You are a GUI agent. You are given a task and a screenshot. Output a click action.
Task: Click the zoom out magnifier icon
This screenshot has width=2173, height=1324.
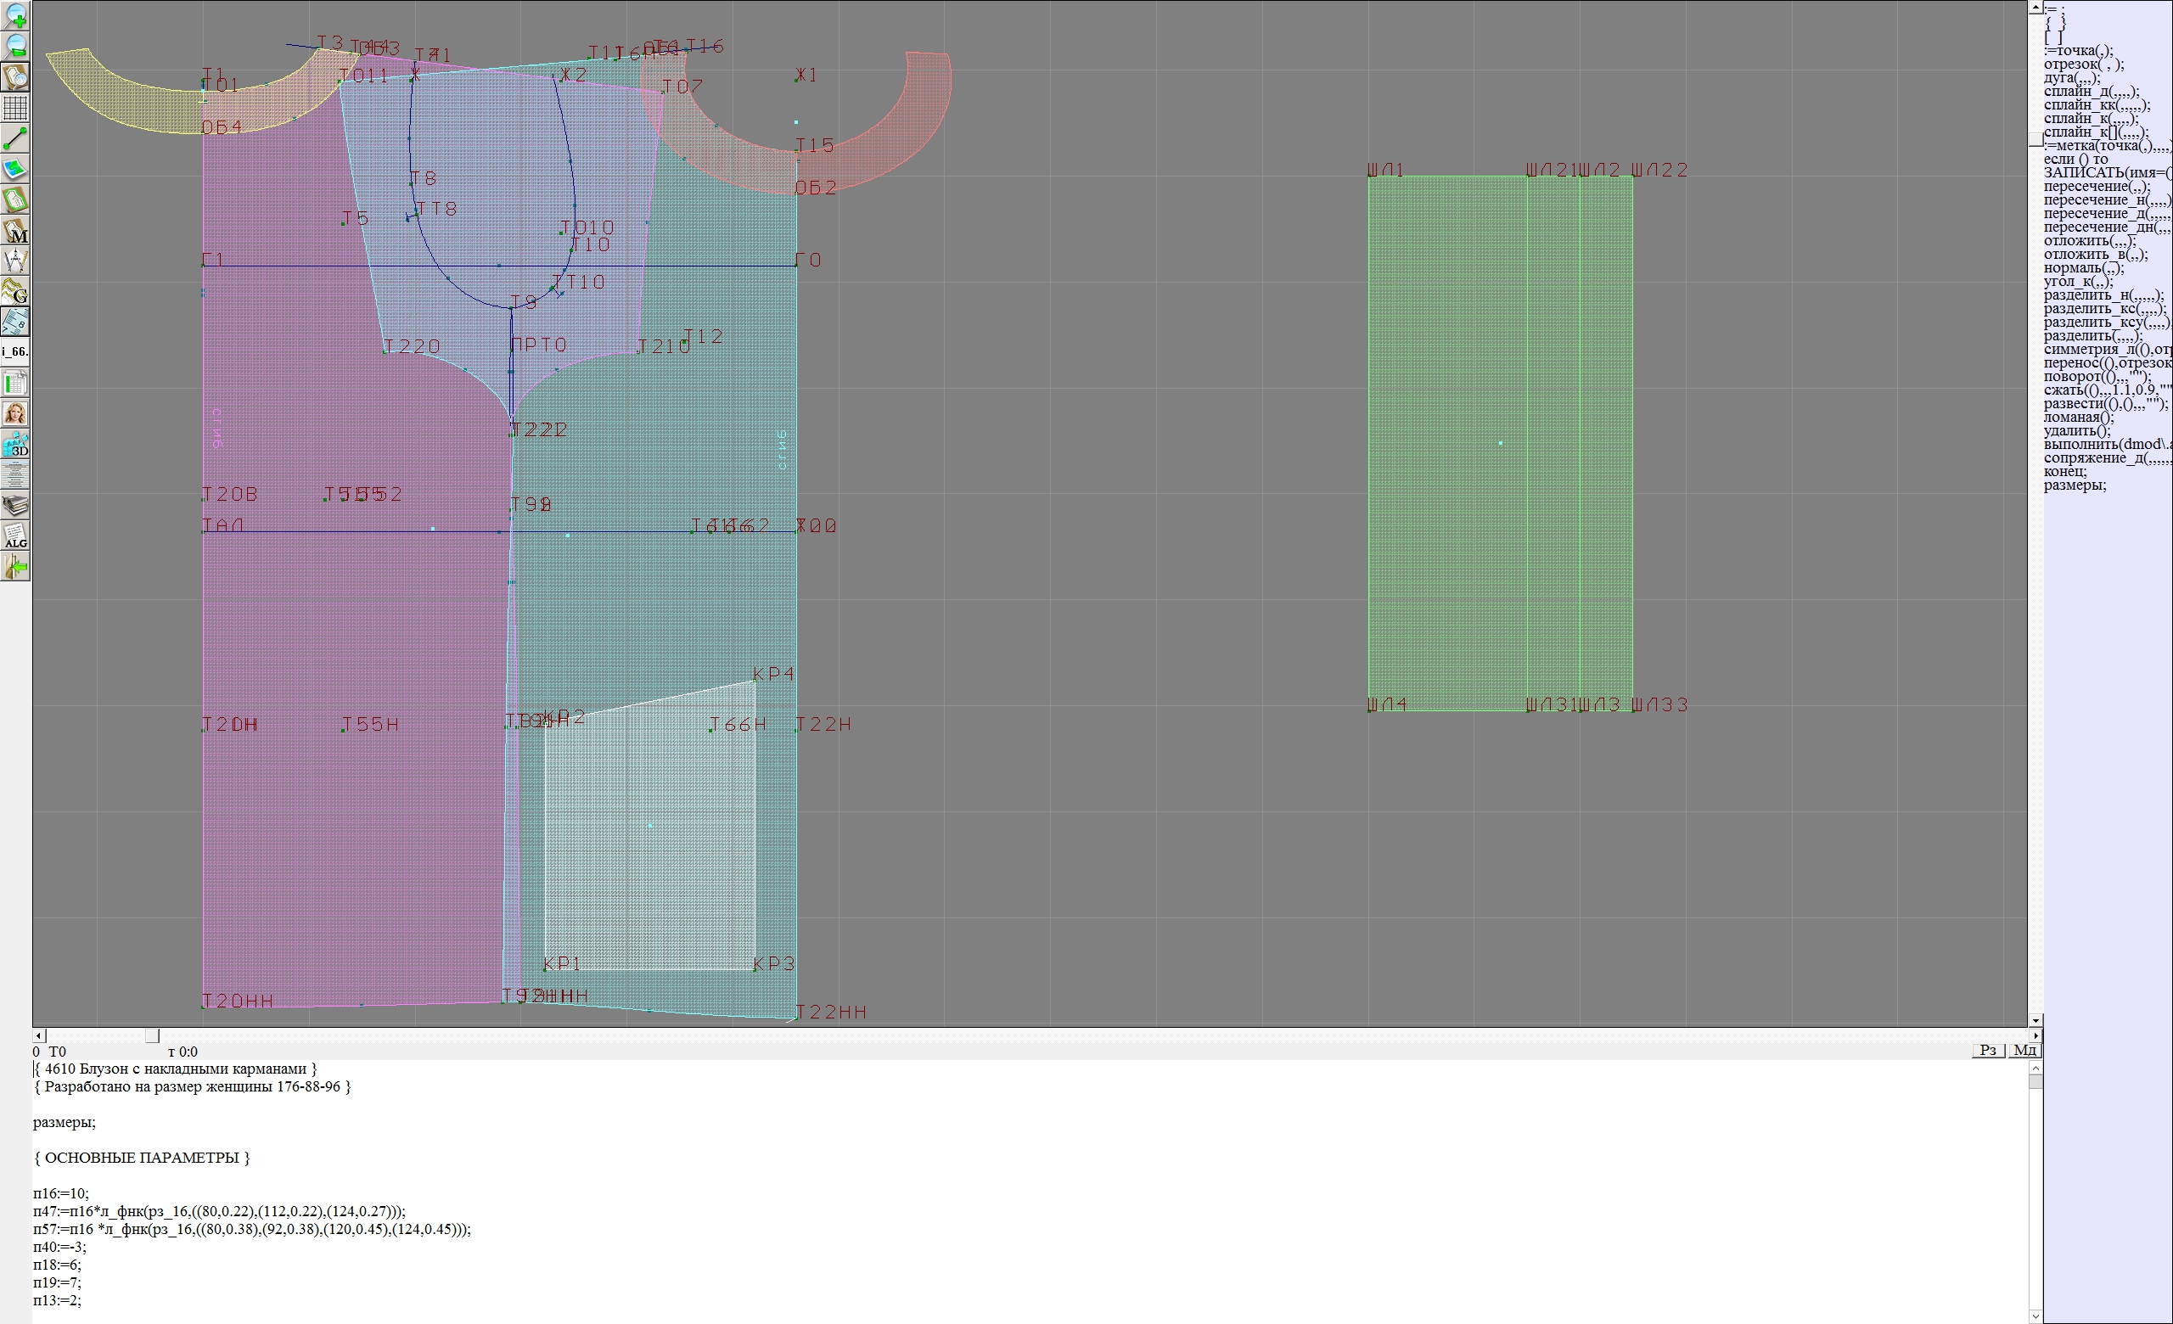tap(15, 46)
